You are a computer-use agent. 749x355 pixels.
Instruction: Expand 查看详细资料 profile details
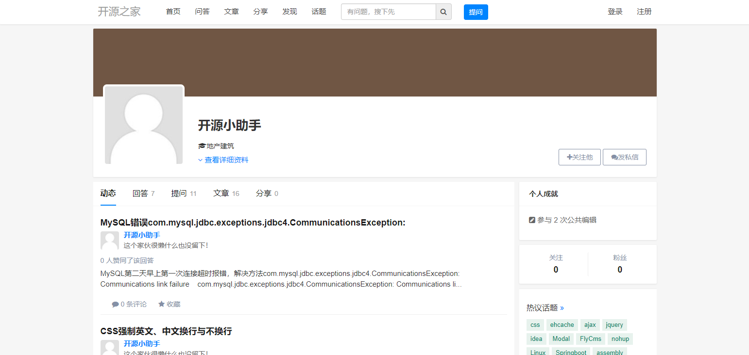[223, 160]
